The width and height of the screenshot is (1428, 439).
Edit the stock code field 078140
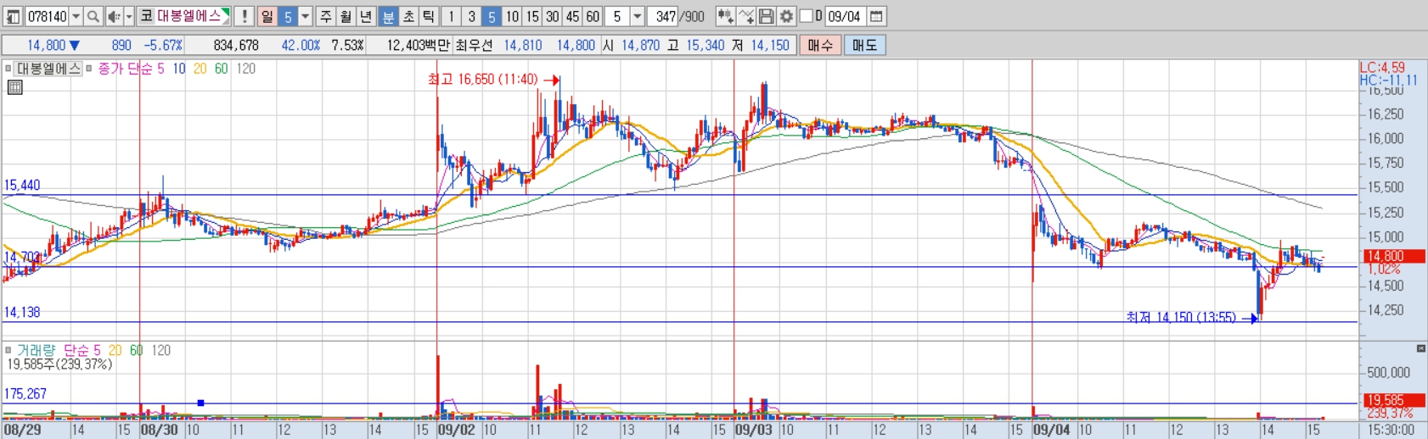[47, 16]
